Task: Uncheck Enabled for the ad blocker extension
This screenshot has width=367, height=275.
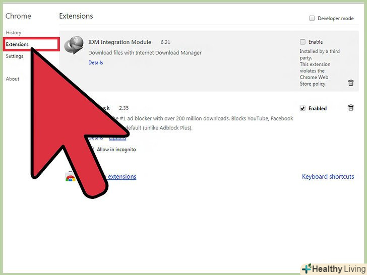Action: tap(302, 108)
